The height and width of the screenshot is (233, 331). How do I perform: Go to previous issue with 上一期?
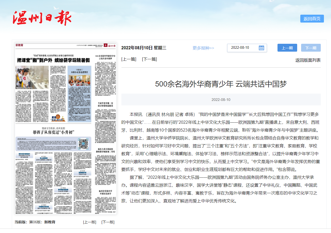pyautogui.click(x=287, y=48)
